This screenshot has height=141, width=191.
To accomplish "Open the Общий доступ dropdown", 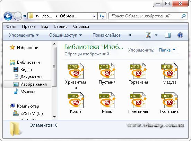I will pyautogui.click(x=66, y=35).
